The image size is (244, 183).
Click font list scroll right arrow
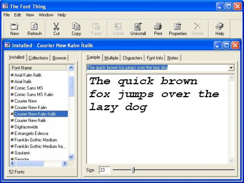[65, 163]
